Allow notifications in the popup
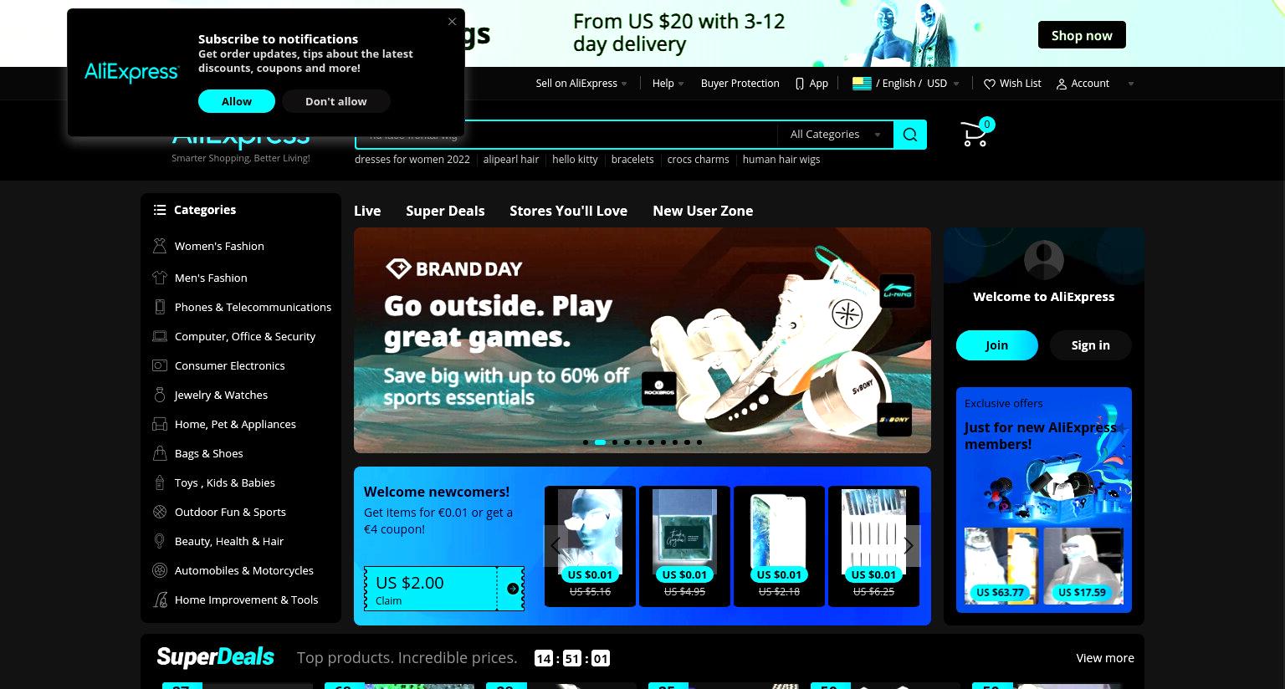 (237, 101)
